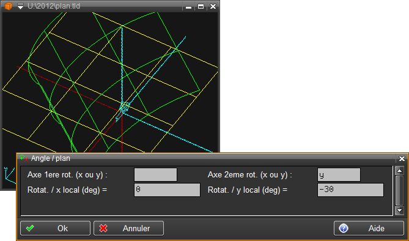The image size is (409, 241).
Task: Maximize the plan.tld window
Action: point(201,7)
